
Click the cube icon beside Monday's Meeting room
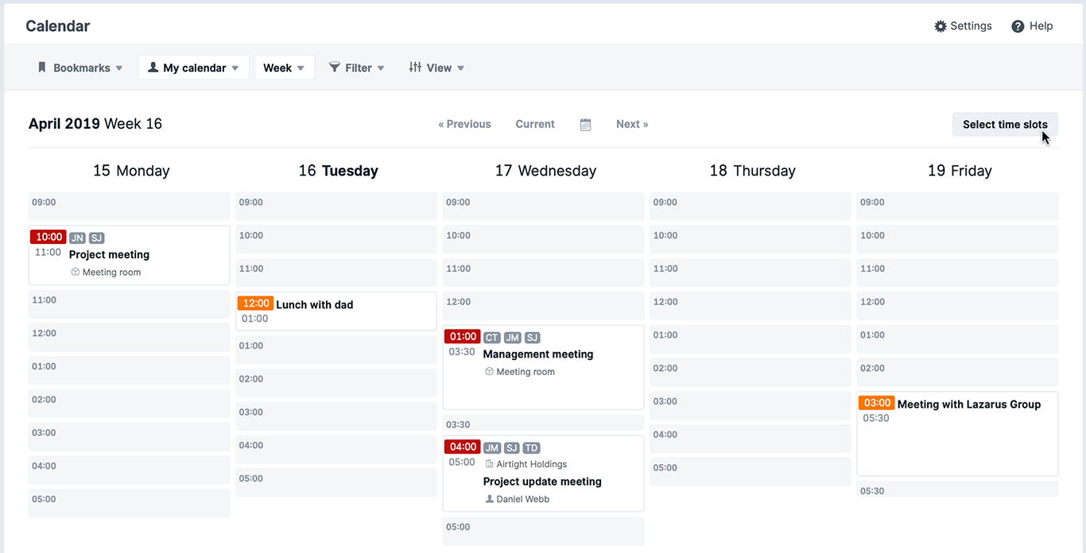76,272
